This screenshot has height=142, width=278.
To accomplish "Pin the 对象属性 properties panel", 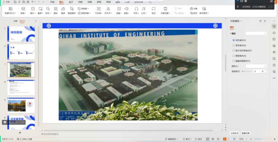I will [260, 21].
